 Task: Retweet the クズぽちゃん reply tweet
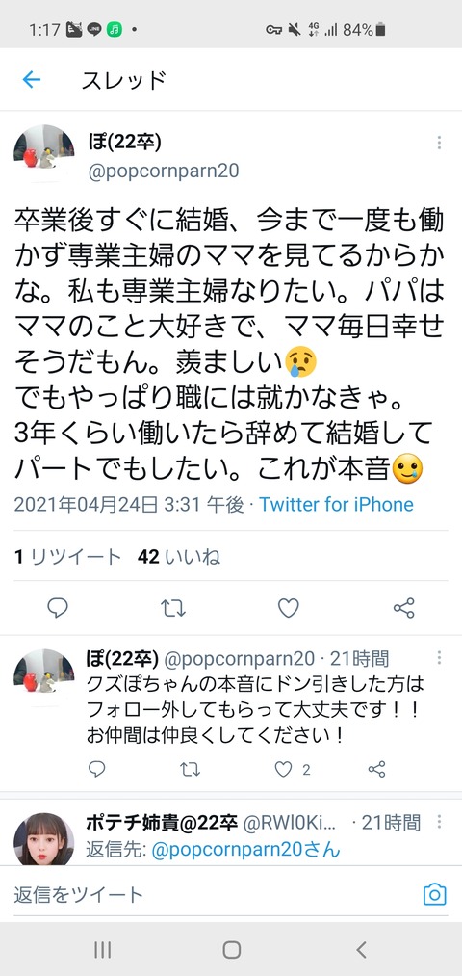[190, 770]
